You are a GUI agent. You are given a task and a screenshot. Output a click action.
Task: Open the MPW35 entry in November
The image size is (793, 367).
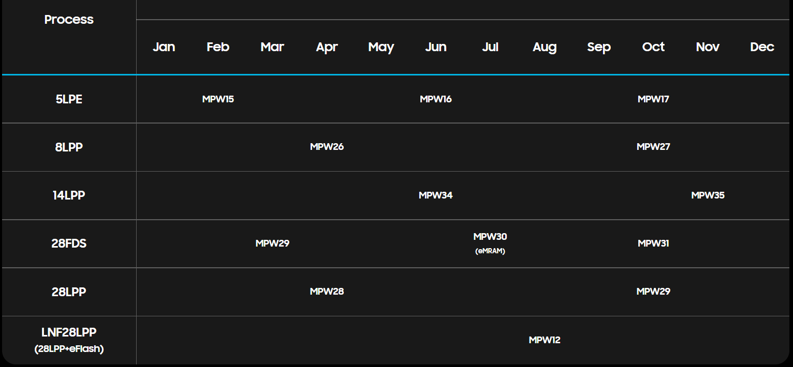point(708,195)
